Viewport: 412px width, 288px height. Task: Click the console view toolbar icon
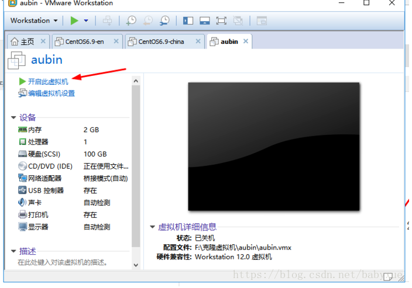coord(262,20)
